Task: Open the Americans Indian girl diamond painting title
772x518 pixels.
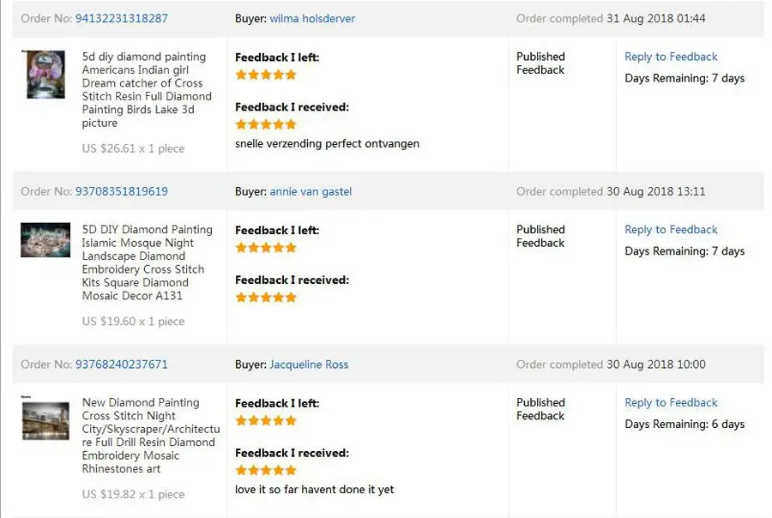Action: click(x=144, y=90)
